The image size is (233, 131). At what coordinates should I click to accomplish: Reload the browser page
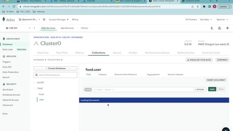(14, 7)
